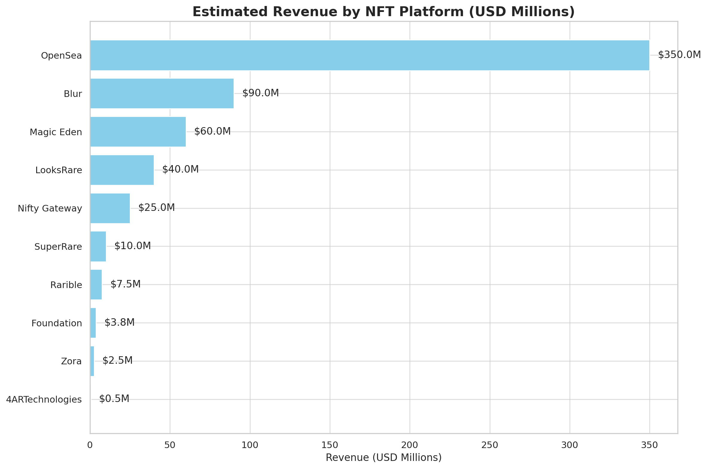The height and width of the screenshot is (469, 707).
Task: Click the LooksRare bar
Action: (122, 170)
